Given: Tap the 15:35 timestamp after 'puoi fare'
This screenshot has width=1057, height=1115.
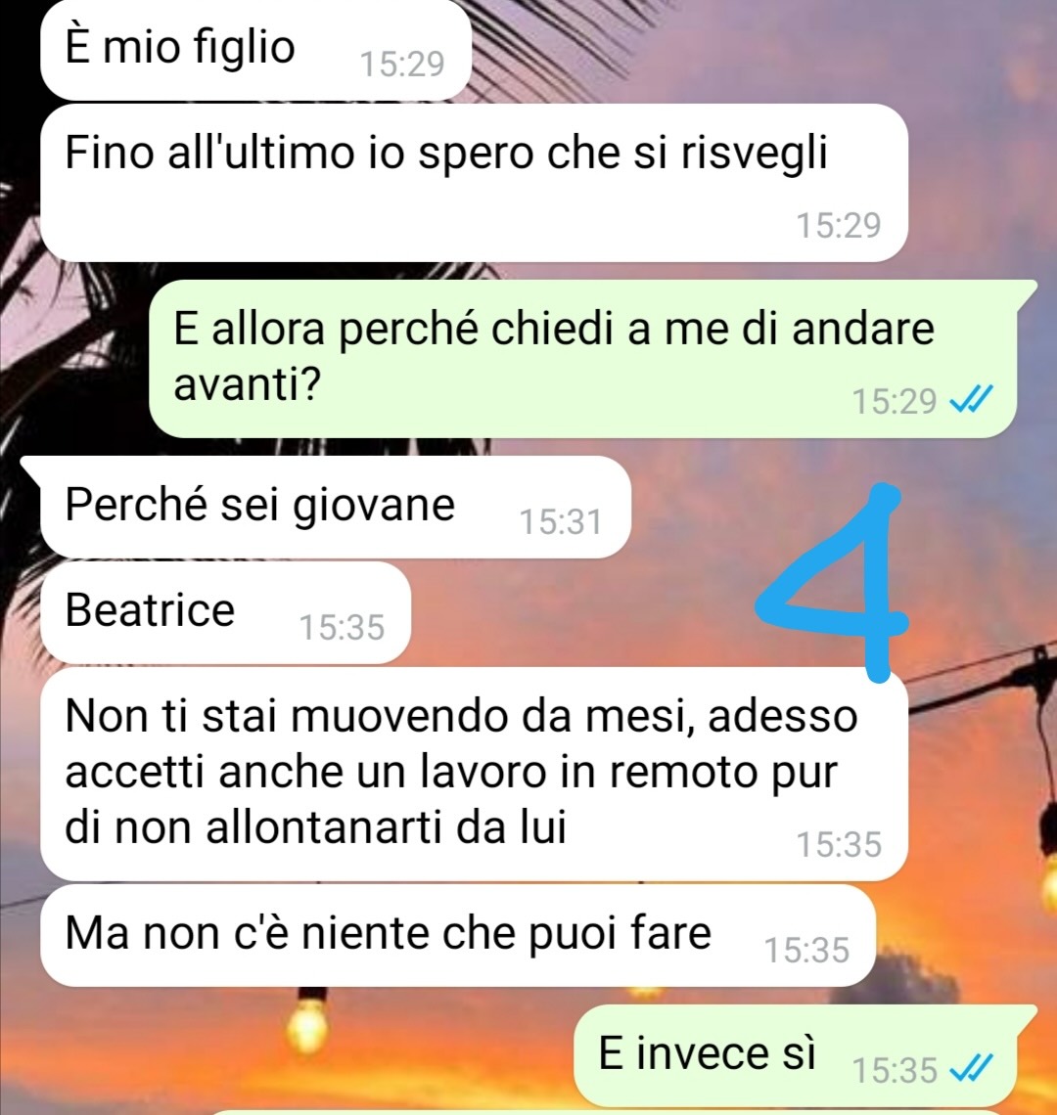Looking at the screenshot, I should [806, 950].
